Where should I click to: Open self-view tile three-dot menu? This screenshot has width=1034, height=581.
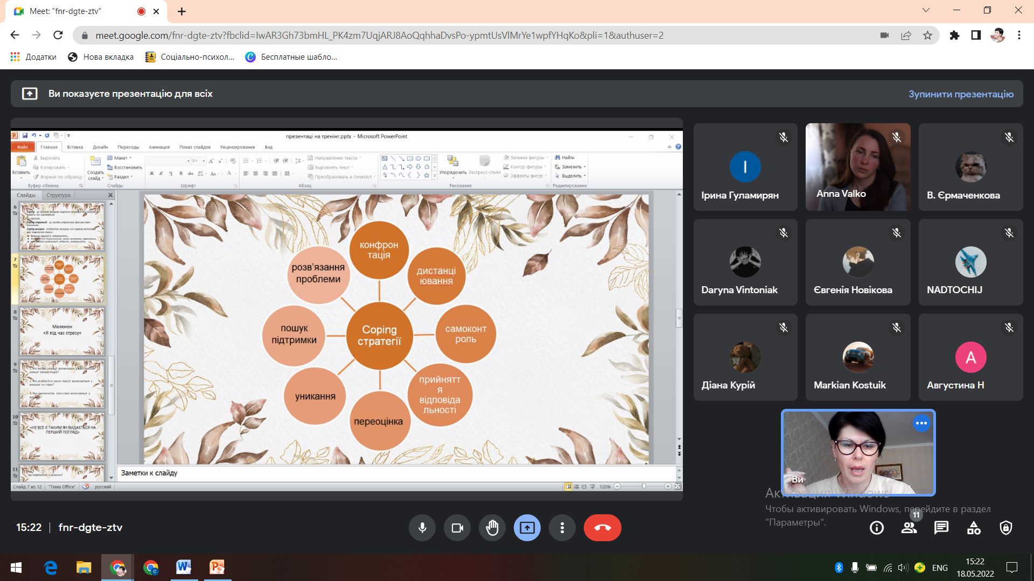(x=921, y=423)
